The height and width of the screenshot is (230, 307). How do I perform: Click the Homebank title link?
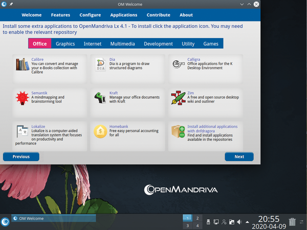tap(119, 126)
